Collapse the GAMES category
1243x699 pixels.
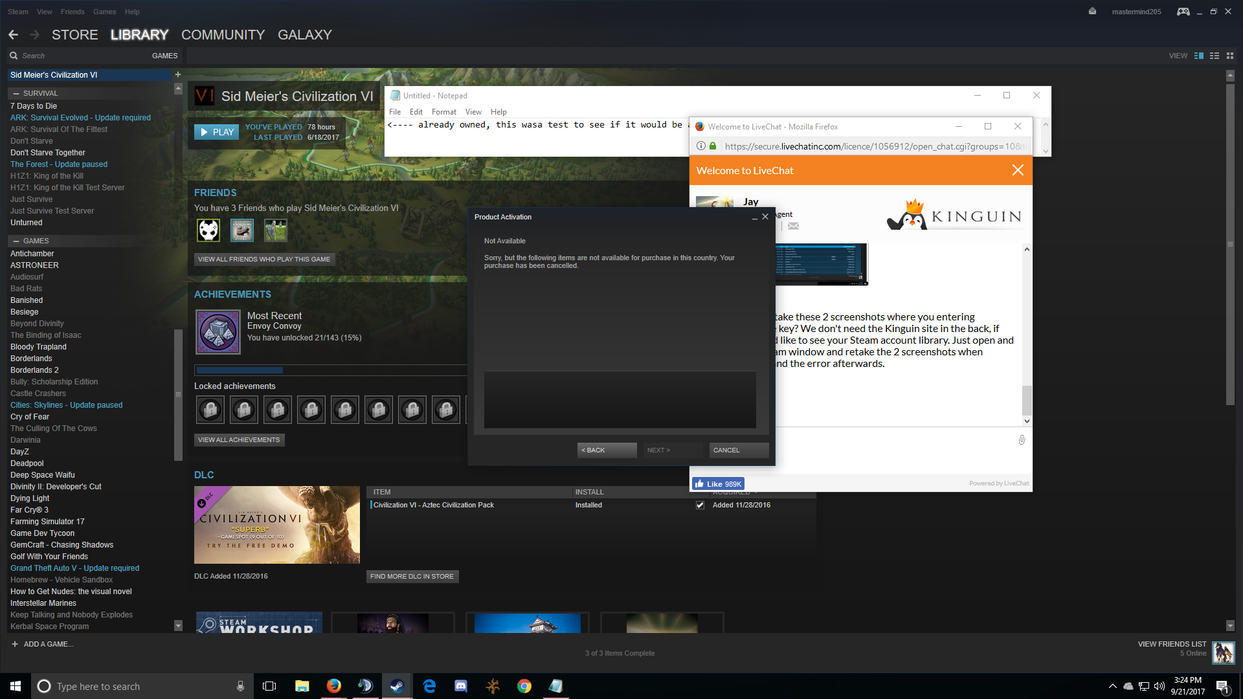[16, 241]
